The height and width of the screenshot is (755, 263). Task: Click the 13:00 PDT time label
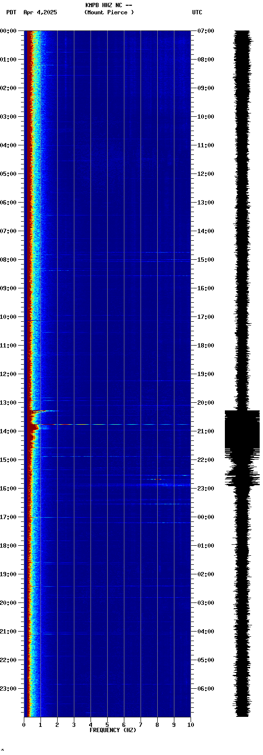click(x=9, y=403)
